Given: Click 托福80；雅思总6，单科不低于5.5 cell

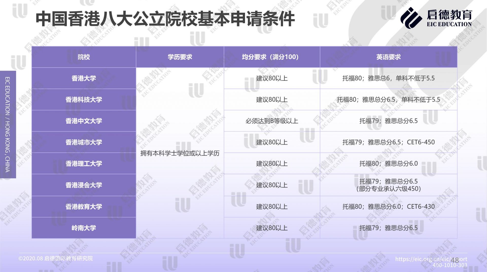Looking at the screenshot, I should point(389,78).
